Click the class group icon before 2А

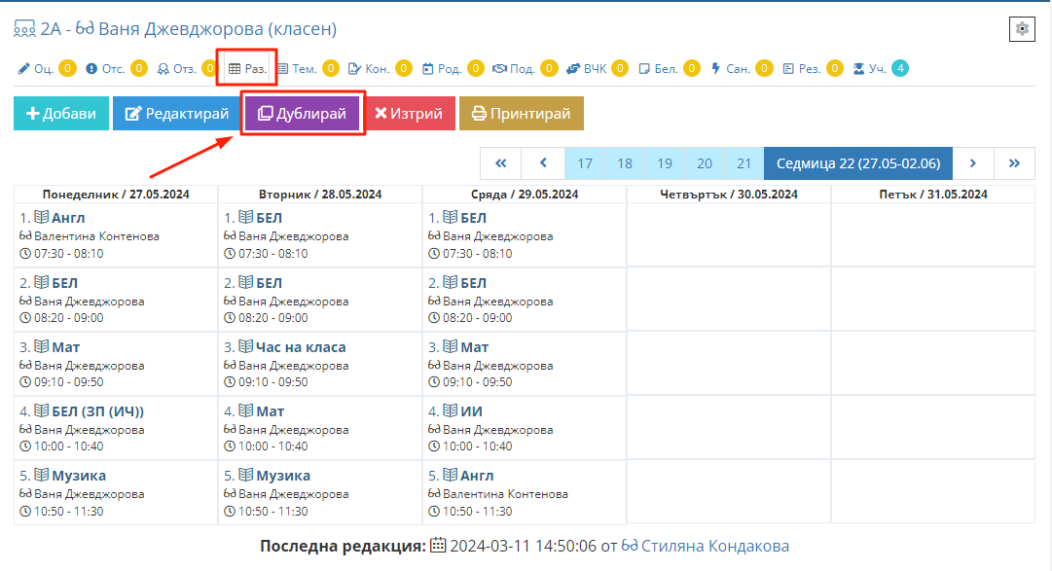pyautogui.click(x=25, y=29)
